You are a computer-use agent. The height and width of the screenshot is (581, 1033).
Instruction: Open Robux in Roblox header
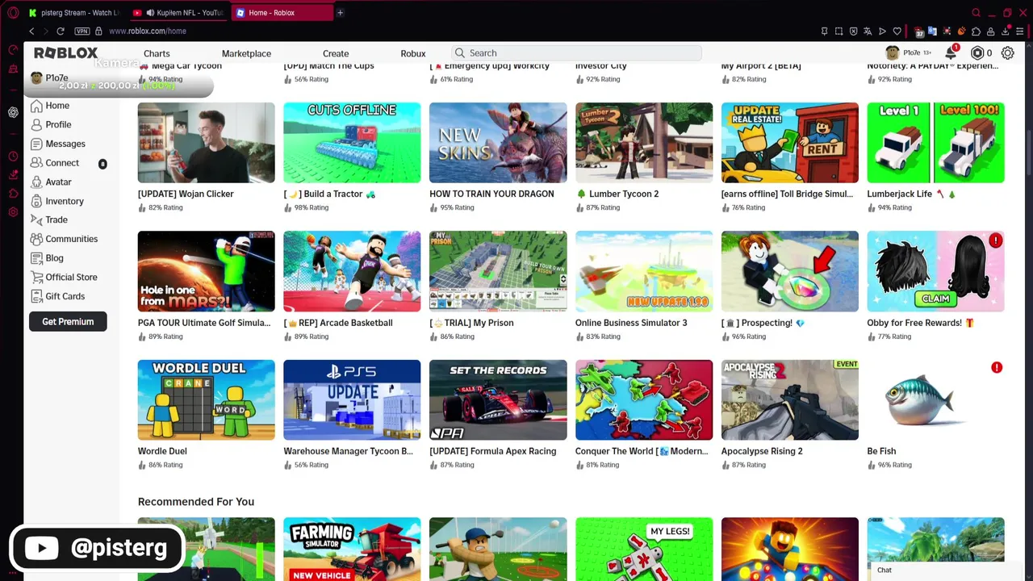412,53
